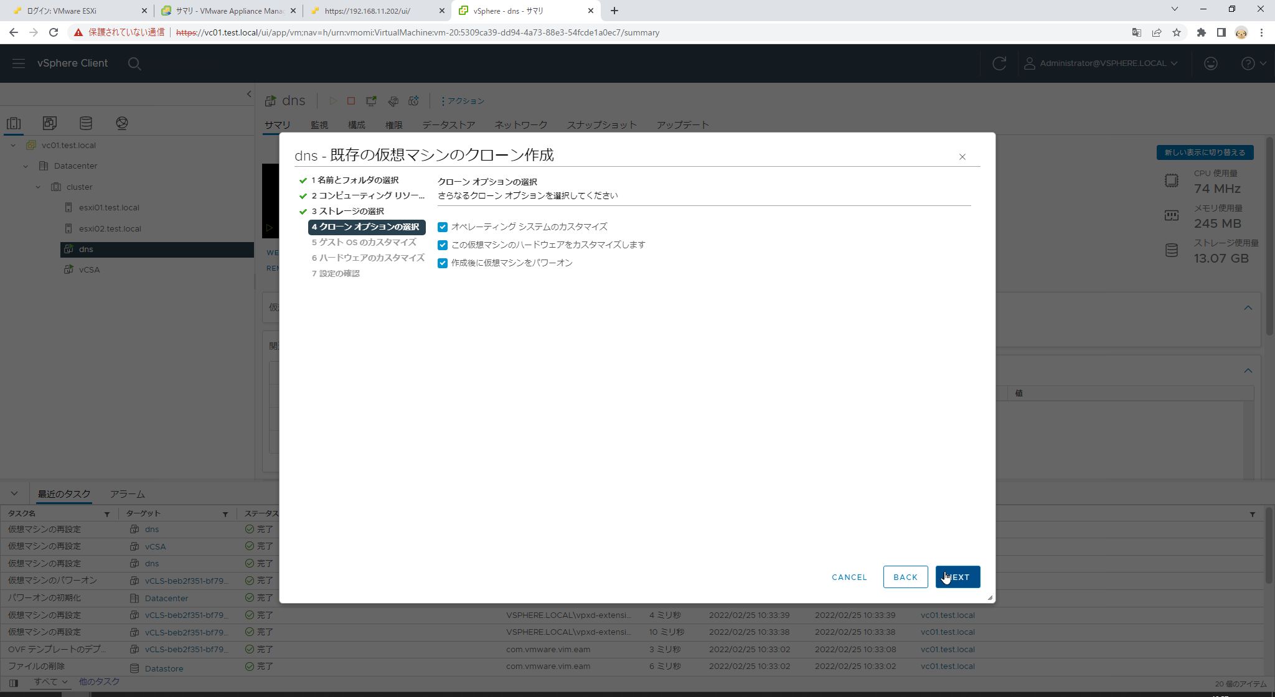Toggle column picker icon in tasks footer
Screen dimensions: 1275x697
tap(14, 683)
